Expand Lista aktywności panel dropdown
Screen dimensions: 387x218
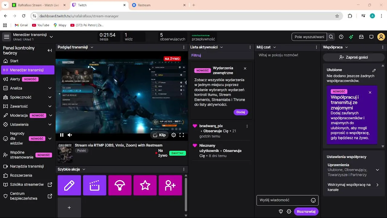point(221,47)
